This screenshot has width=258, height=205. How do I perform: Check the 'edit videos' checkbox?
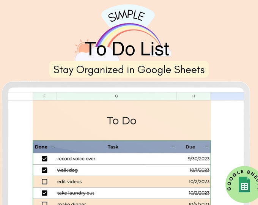point(44,181)
